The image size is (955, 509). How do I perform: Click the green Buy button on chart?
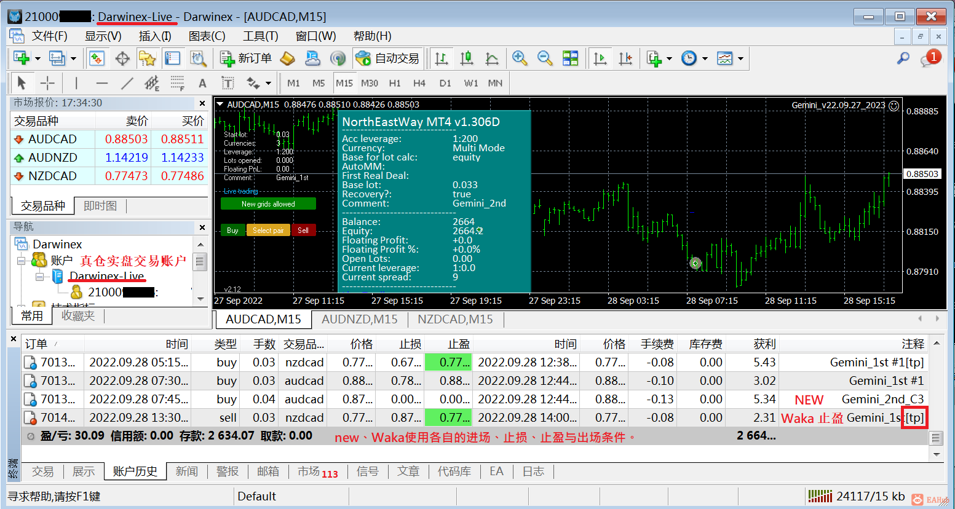232,231
